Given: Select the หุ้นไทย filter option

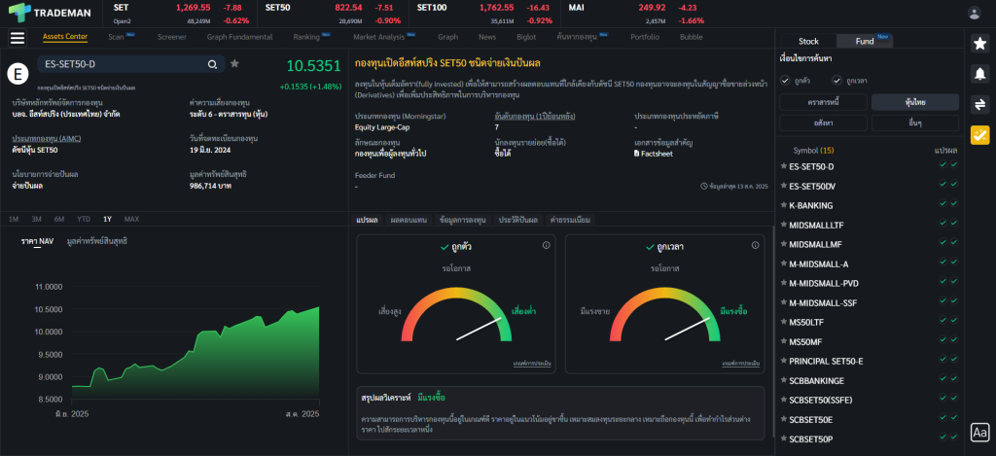Looking at the screenshot, I should point(914,102).
